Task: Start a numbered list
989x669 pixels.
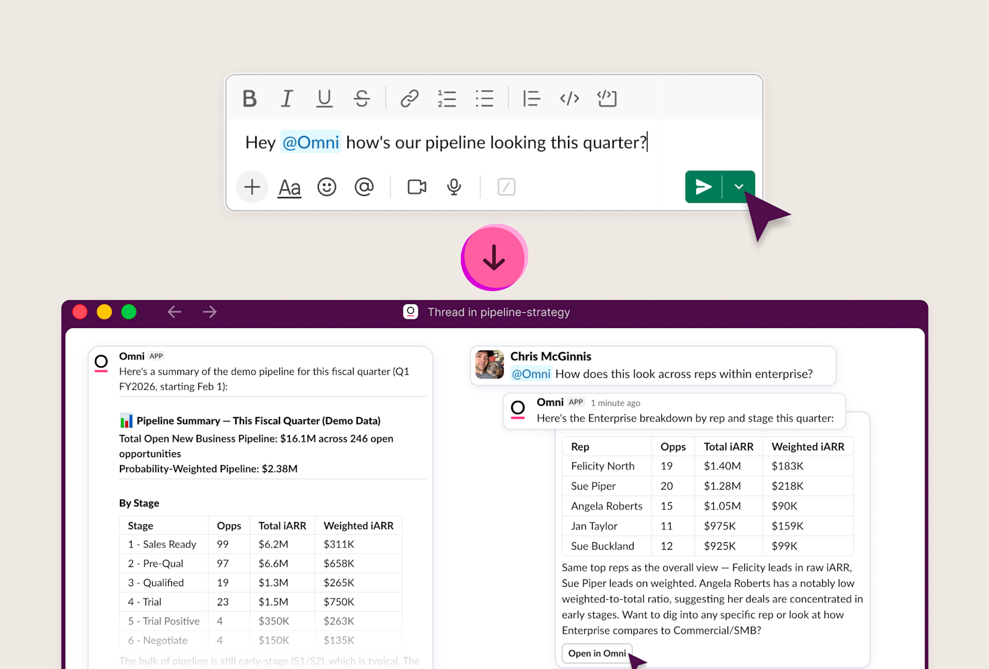Action: tap(447, 98)
